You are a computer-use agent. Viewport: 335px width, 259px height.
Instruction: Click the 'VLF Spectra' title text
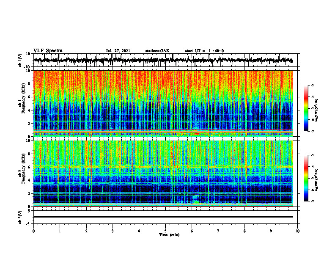(48, 51)
